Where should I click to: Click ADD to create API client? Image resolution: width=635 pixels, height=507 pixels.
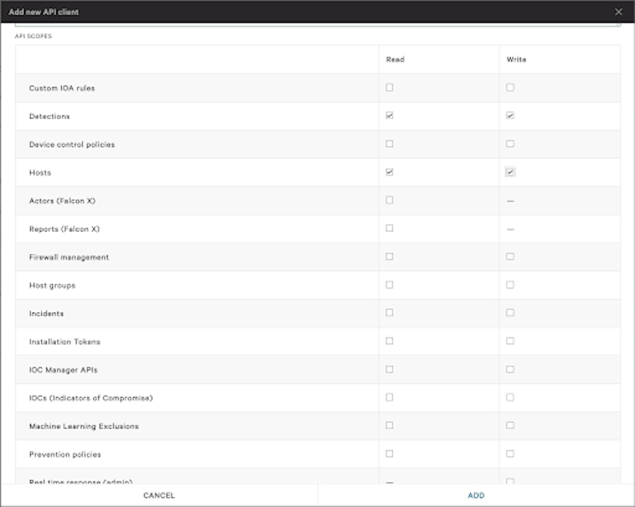[476, 495]
